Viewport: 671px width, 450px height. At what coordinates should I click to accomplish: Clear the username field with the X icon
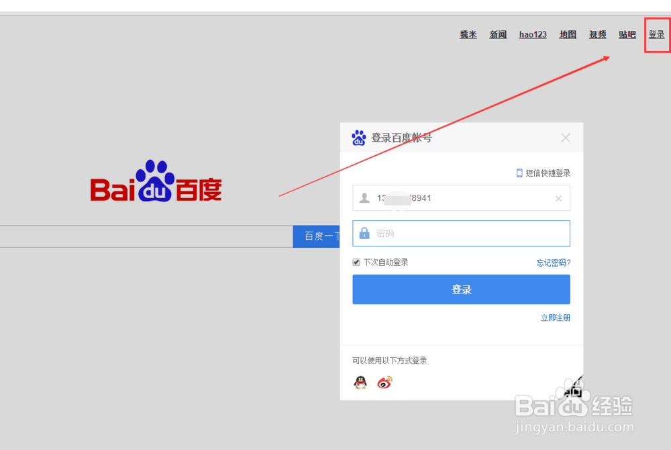pos(558,198)
